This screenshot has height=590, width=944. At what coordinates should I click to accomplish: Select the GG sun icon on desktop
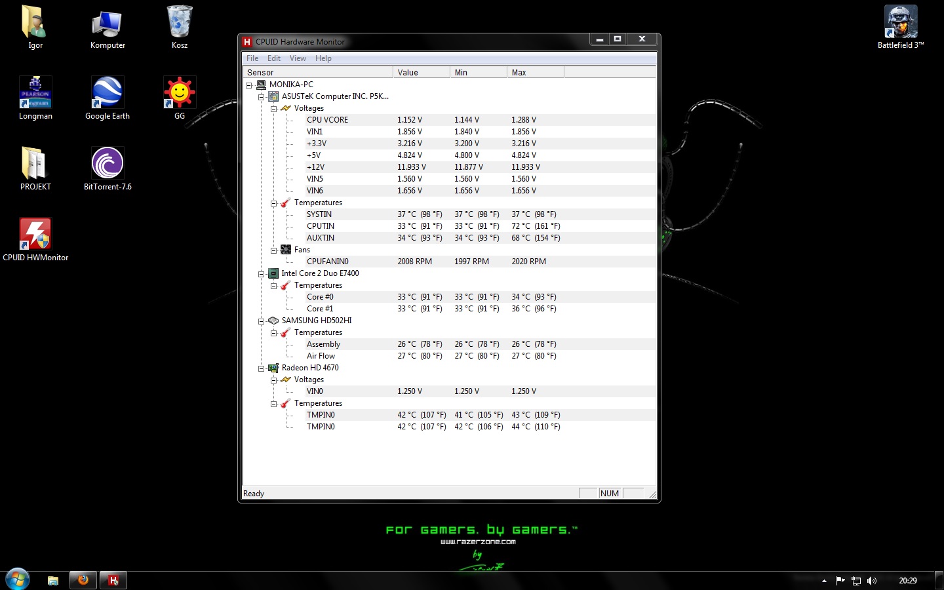coord(180,98)
